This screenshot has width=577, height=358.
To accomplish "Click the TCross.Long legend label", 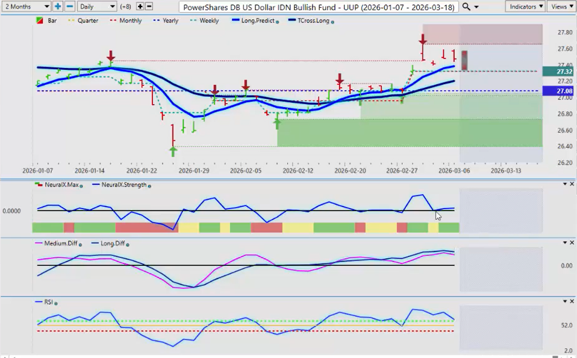I will click(311, 20).
